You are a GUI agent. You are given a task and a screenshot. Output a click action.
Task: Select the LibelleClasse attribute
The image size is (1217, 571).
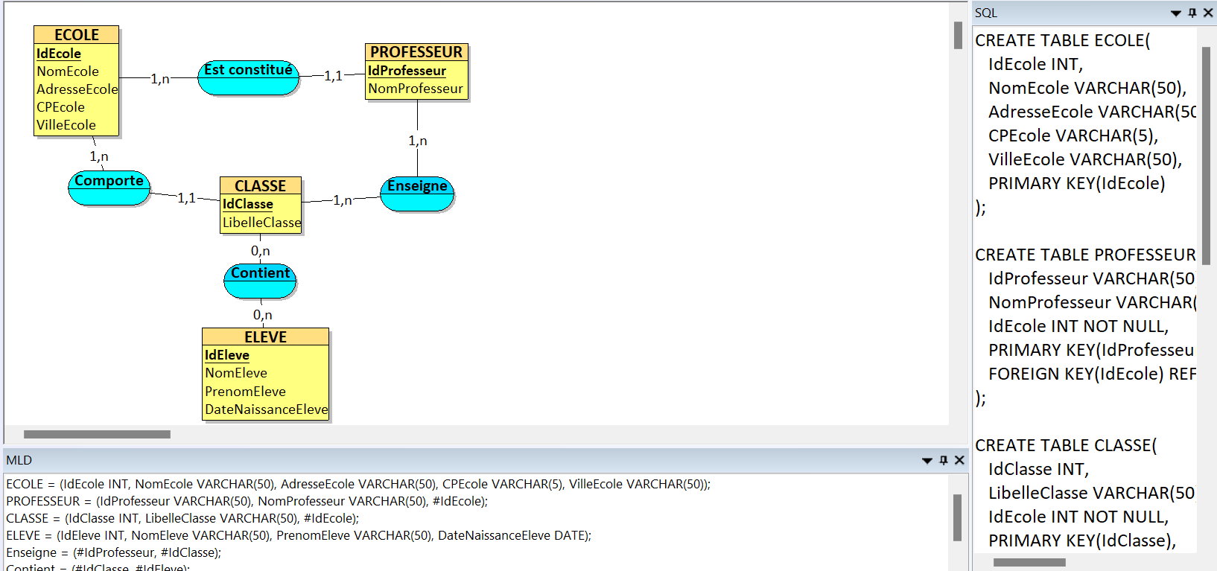tap(262, 222)
